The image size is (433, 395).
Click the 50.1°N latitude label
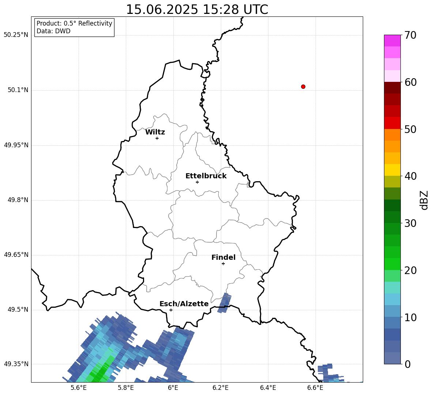click(x=18, y=90)
